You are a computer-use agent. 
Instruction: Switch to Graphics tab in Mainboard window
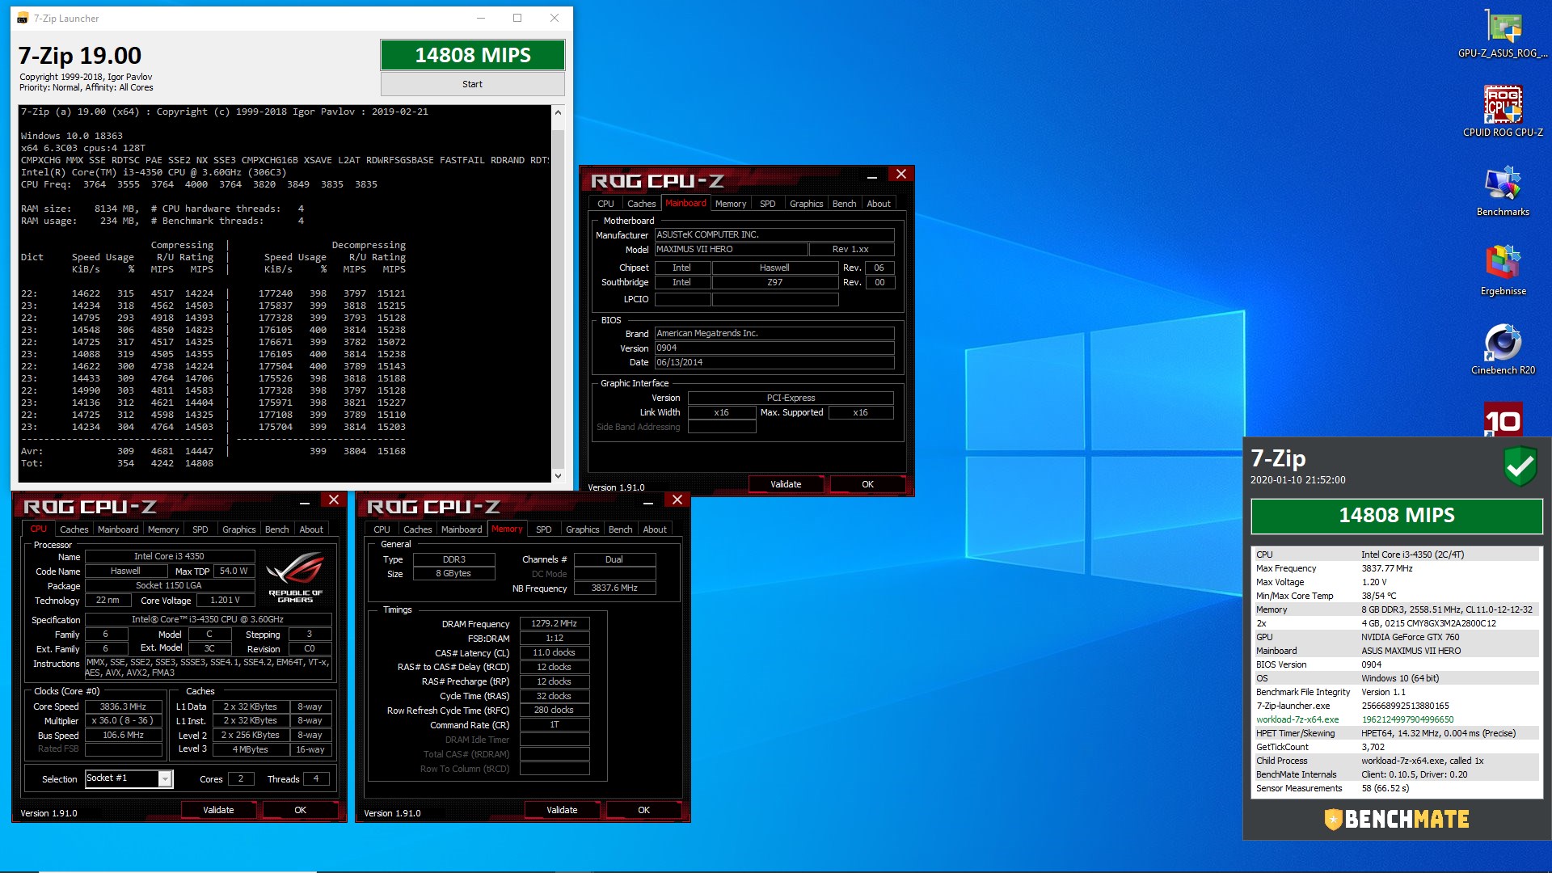pyautogui.click(x=806, y=204)
